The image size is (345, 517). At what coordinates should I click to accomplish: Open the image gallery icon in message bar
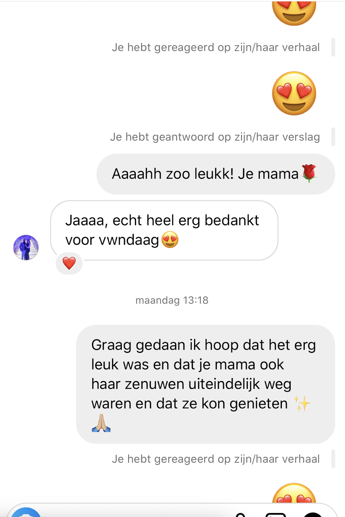276,515
